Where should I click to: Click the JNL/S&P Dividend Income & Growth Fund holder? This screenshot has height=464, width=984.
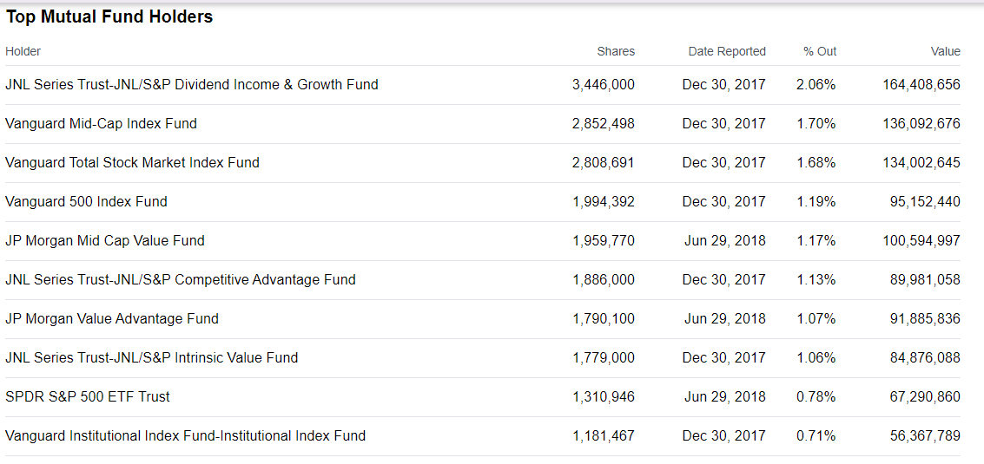191,85
